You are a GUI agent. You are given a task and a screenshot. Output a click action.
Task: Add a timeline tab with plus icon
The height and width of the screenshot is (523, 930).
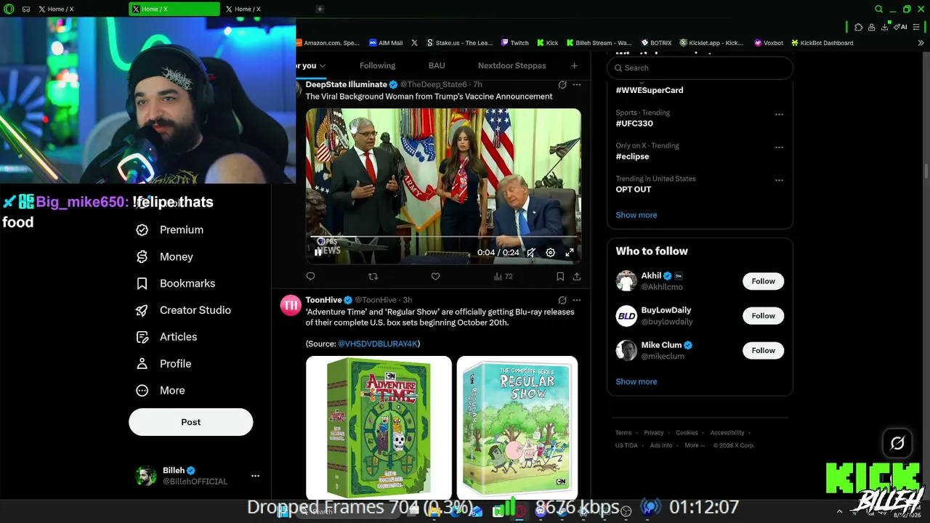[574, 65]
